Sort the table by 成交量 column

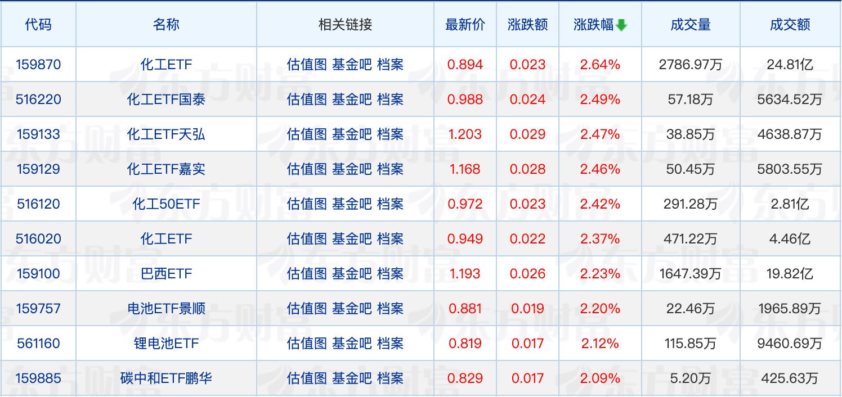pyautogui.click(x=691, y=25)
